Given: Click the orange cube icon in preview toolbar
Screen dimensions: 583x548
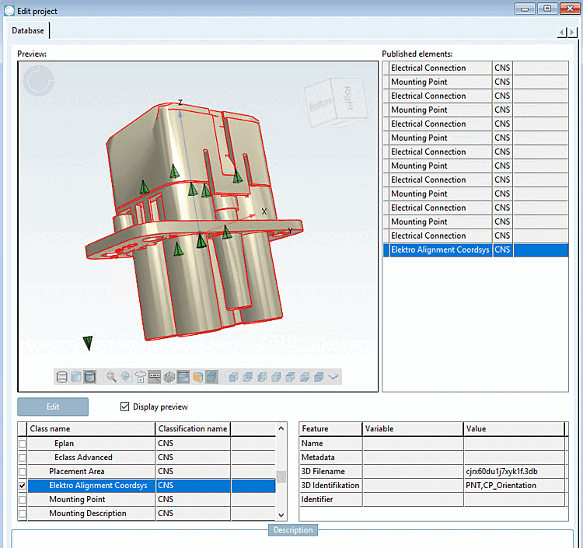Looking at the screenshot, I should click(197, 377).
